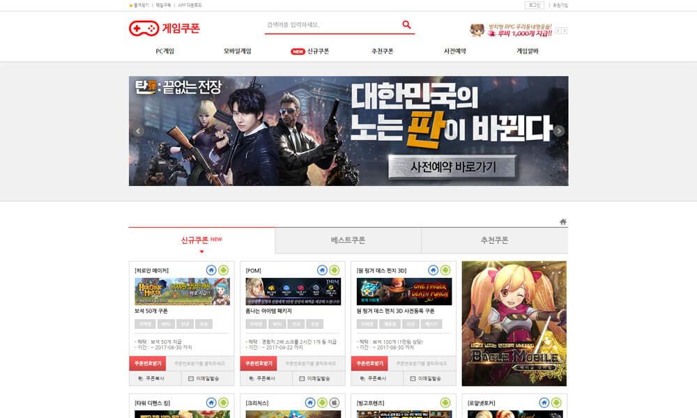
Task: Click the home icon on the 히로인 메이커 card
Action: [x=211, y=270]
